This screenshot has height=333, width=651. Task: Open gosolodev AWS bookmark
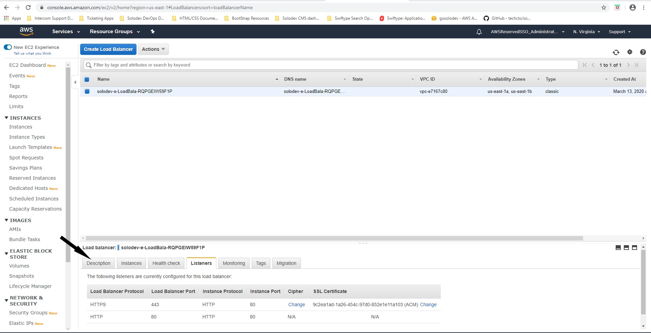[x=454, y=18]
